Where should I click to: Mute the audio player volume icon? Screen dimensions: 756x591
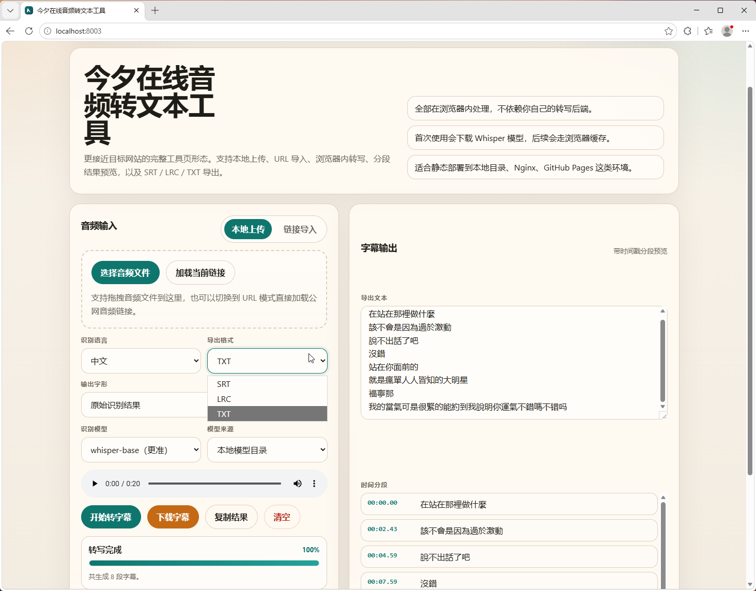pos(298,484)
